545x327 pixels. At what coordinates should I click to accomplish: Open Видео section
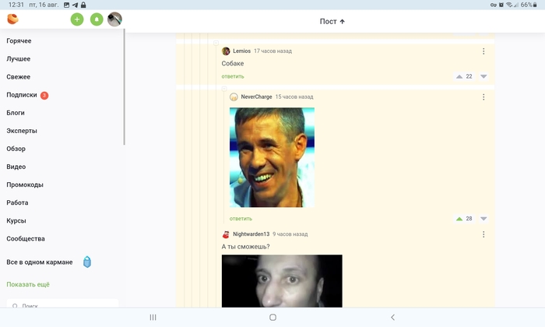tap(16, 167)
